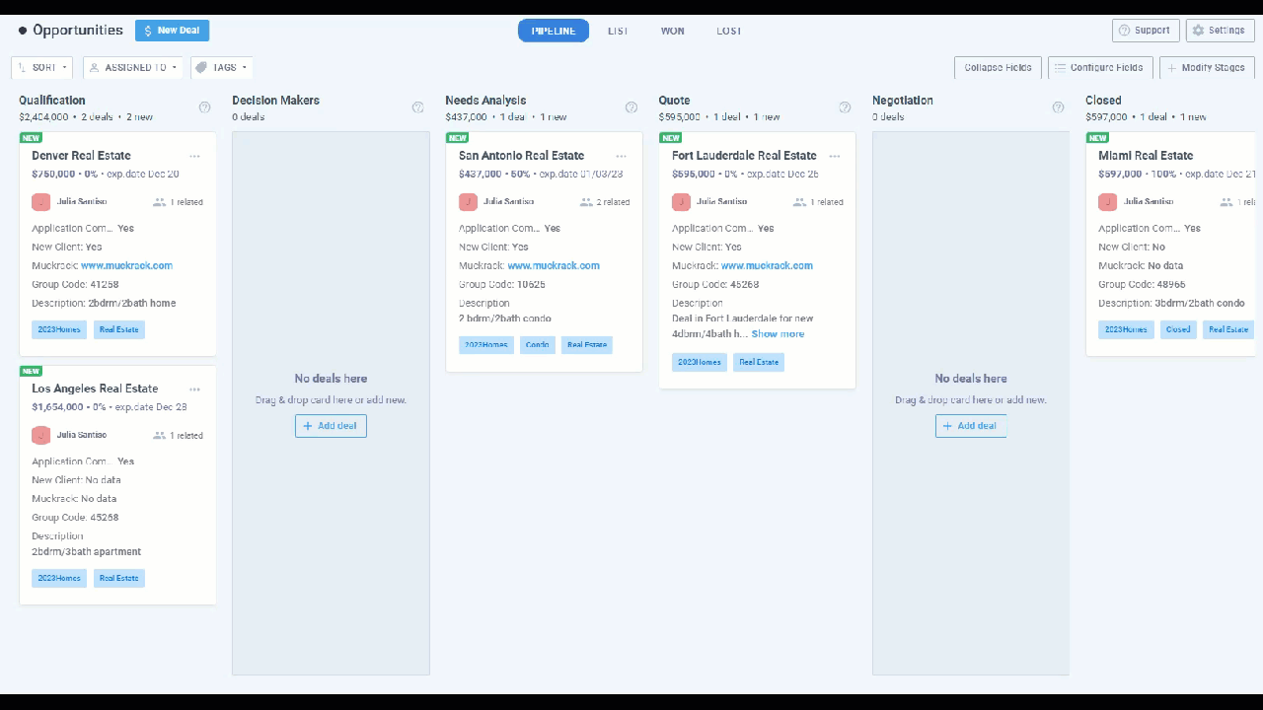1263x710 pixels.
Task: Open the San Antonio Real Estate card options
Action: [622, 156]
